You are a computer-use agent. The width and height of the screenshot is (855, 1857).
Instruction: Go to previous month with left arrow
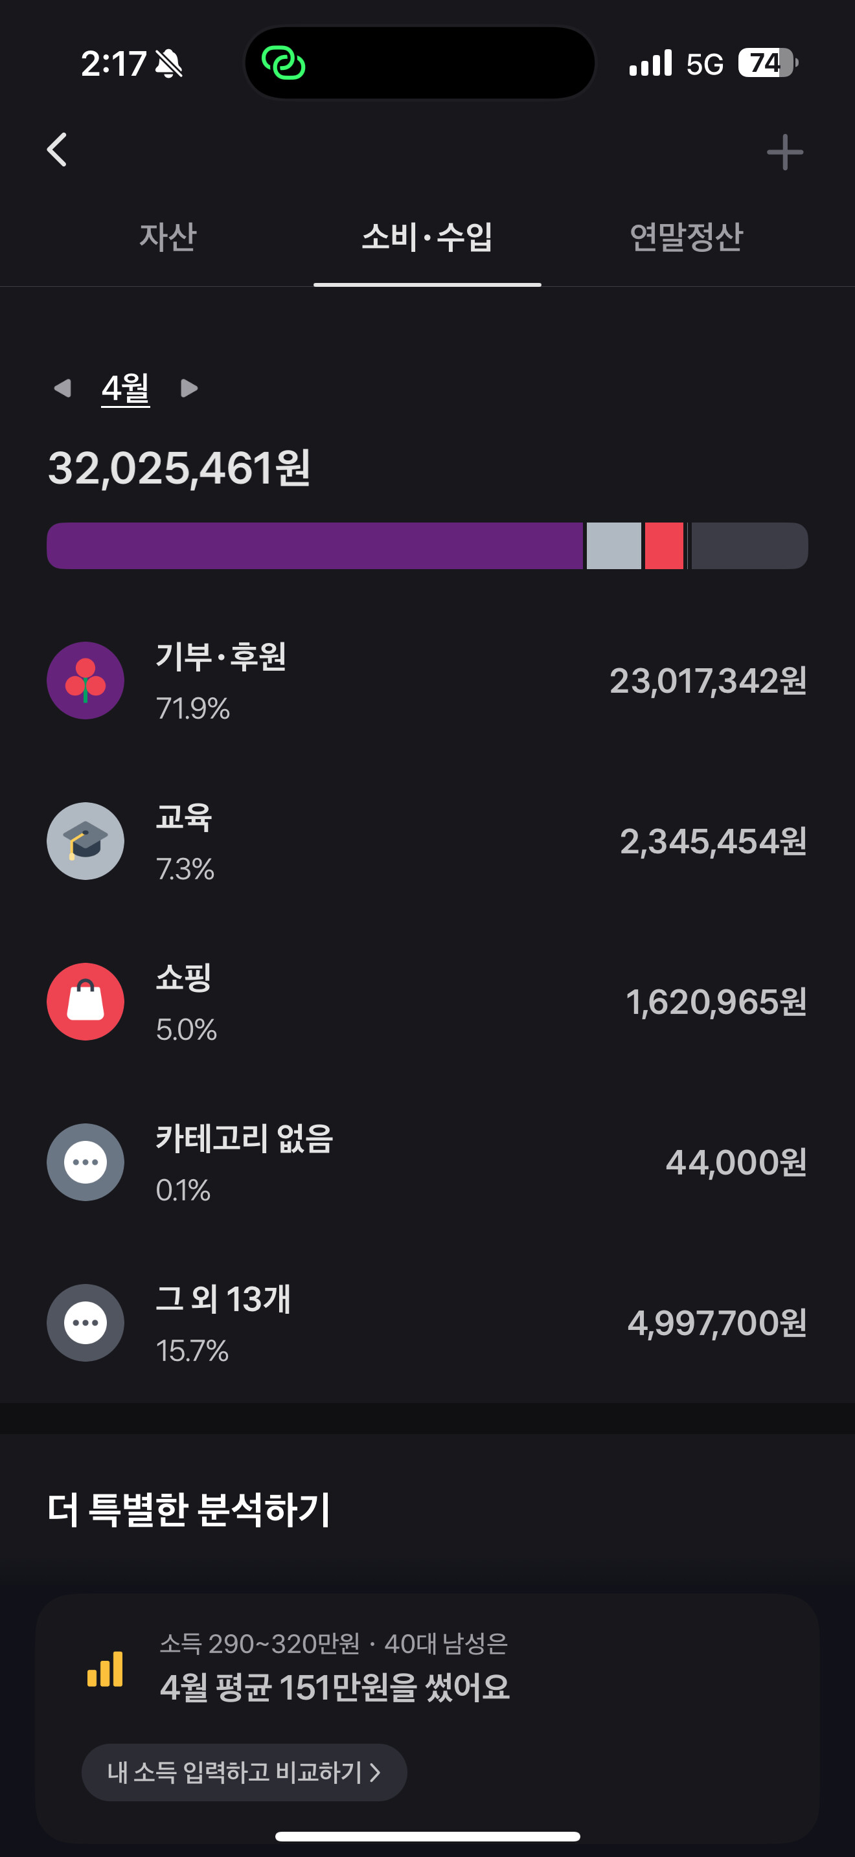[63, 388]
